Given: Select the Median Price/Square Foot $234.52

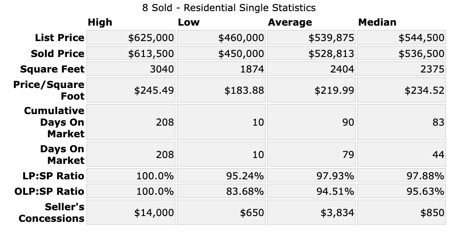Looking at the screenshot, I should [424, 90].
